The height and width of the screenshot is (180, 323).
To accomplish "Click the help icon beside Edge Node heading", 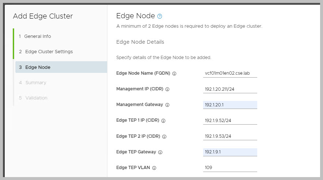I will pos(159,16).
